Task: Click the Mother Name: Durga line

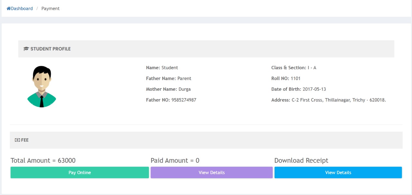Action: pos(168,89)
